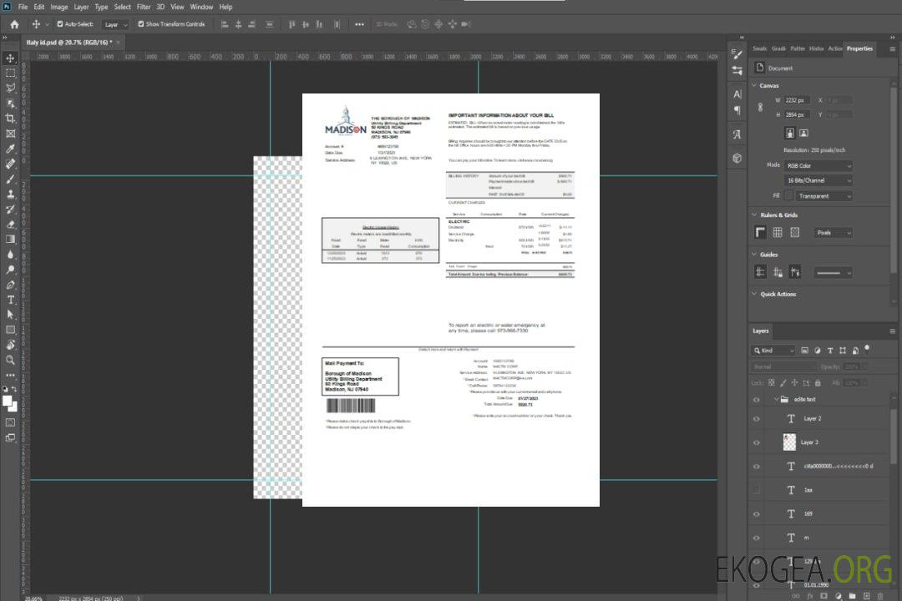This screenshot has width=902, height=601.
Task: Switch to the Actions panel tab
Action: coord(834,48)
